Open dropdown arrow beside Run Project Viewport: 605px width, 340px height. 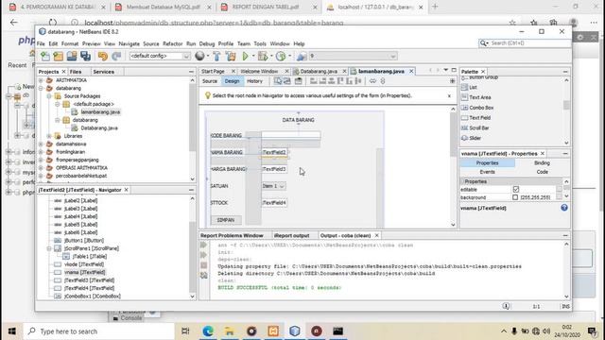[253, 57]
